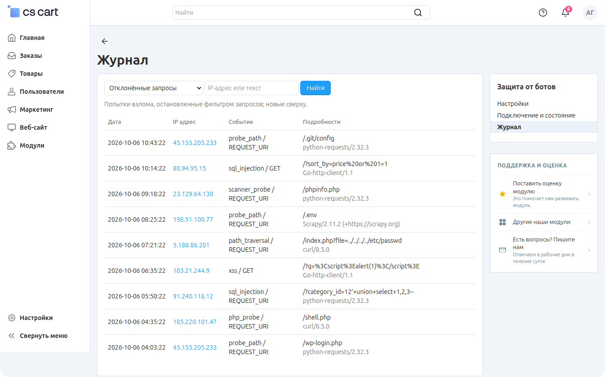Click the Маркетинг megaphone icon

[12, 110]
